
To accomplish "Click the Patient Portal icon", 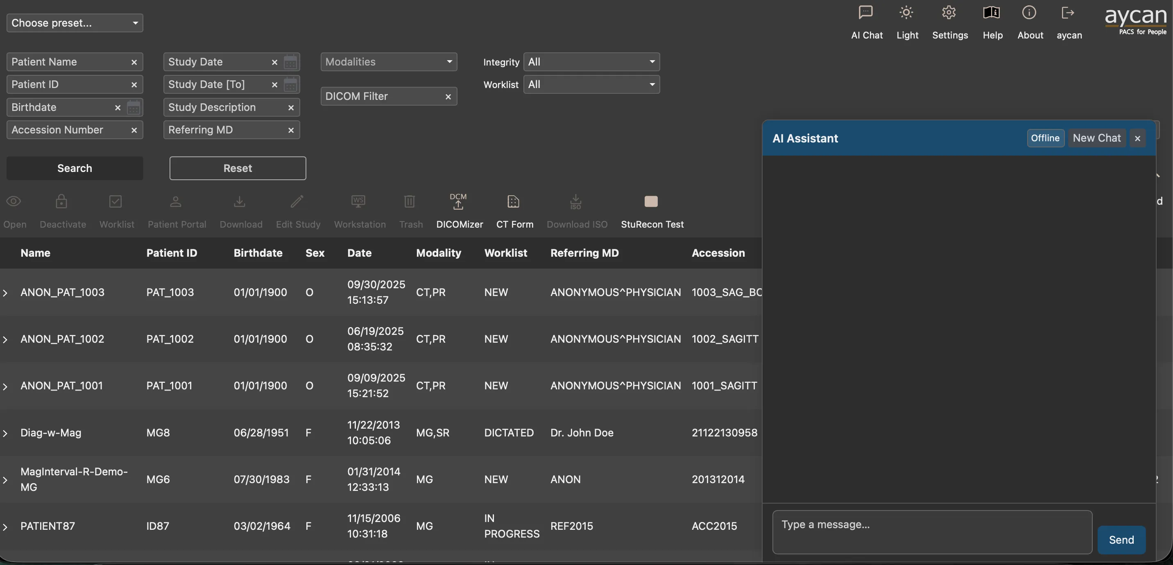I will point(176,201).
